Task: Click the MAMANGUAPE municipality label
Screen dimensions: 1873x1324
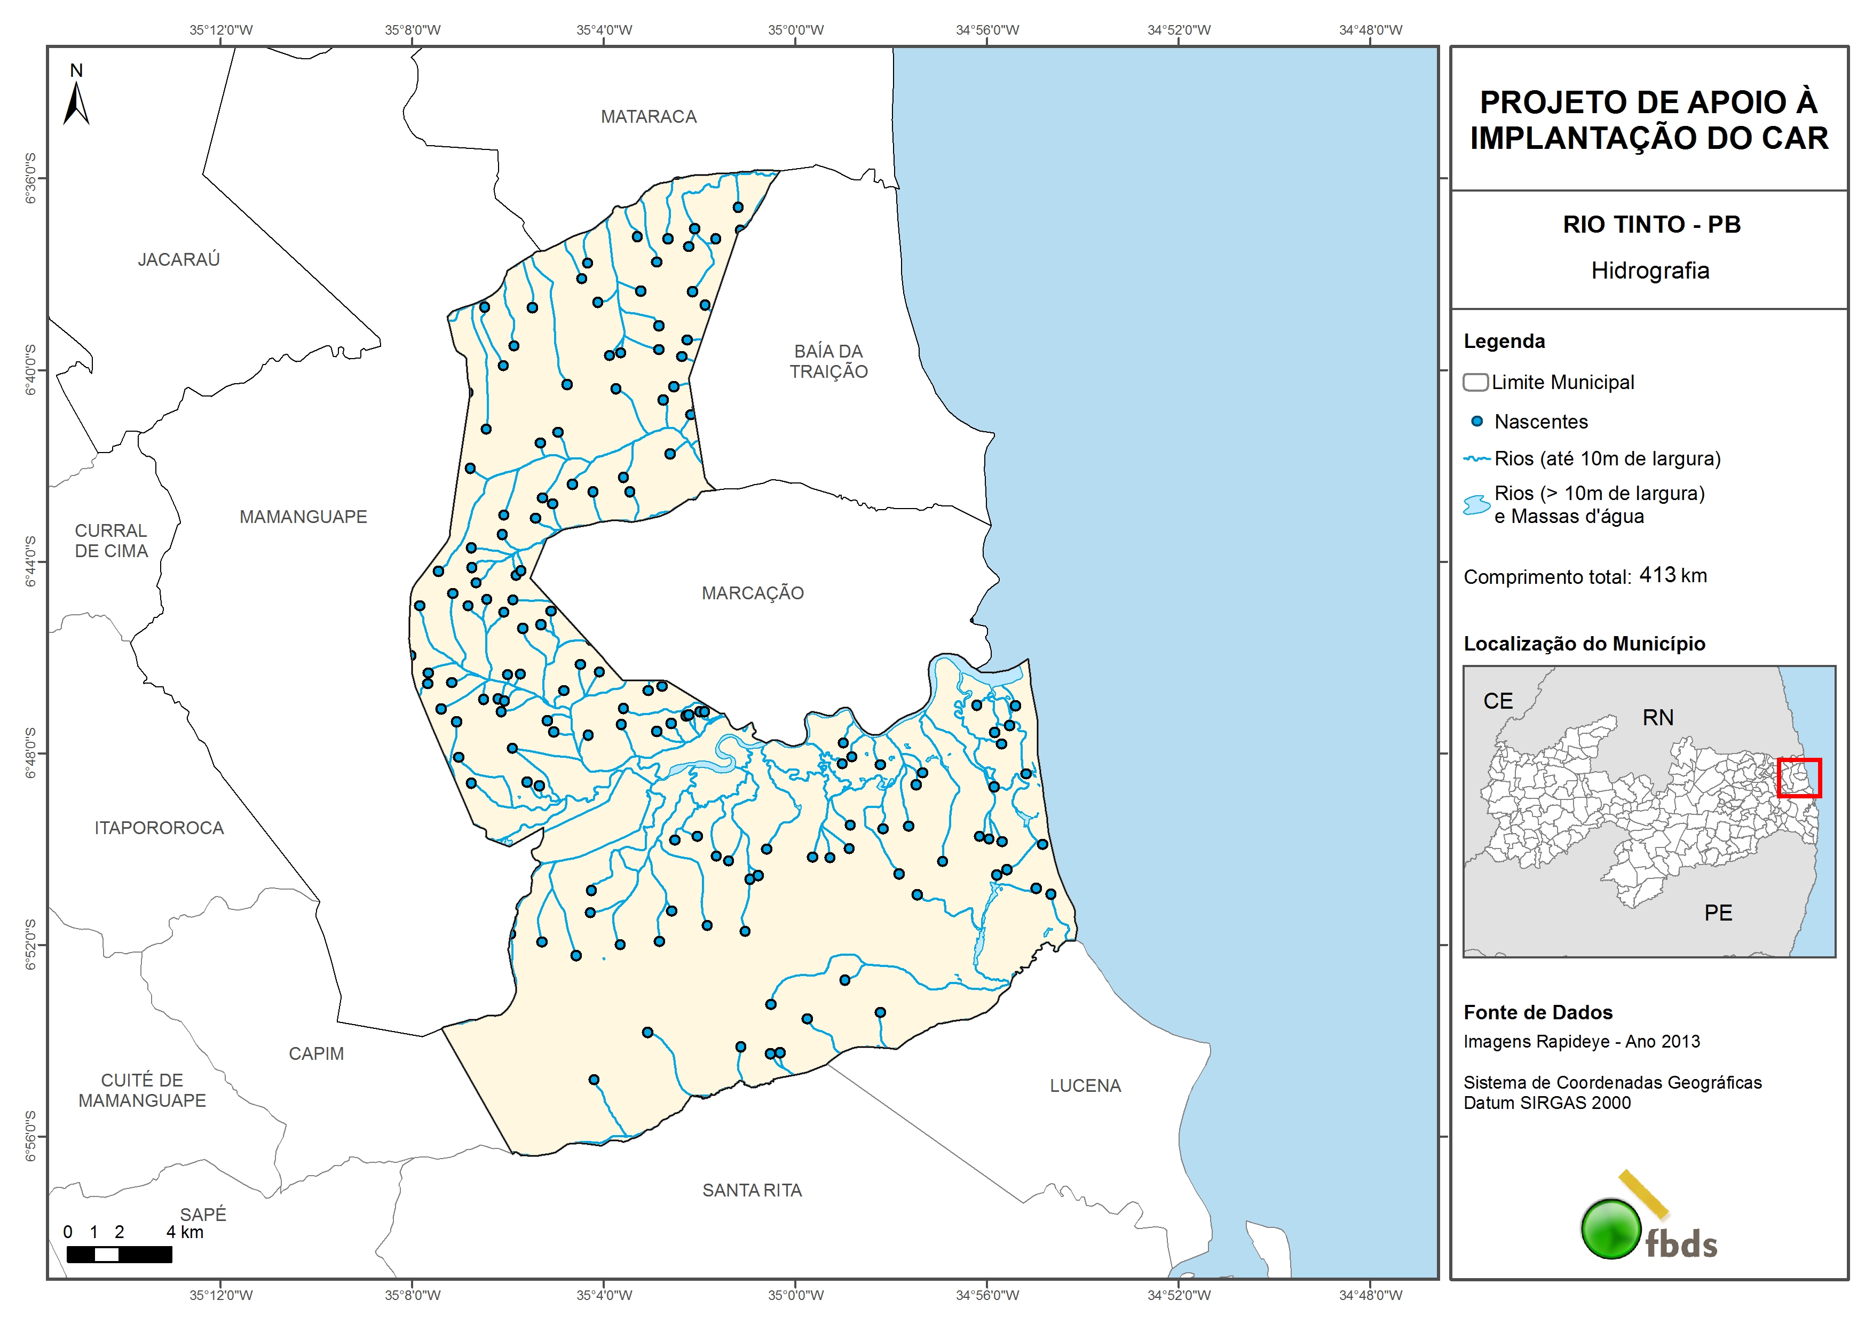Action: pos(303,517)
